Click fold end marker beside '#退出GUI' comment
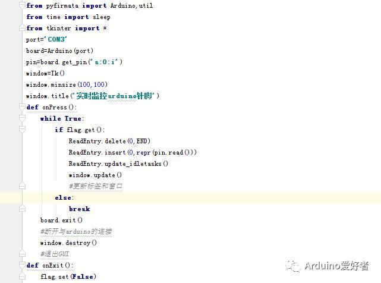Viewport: 381px width, 283px height. tap(22, 254)
